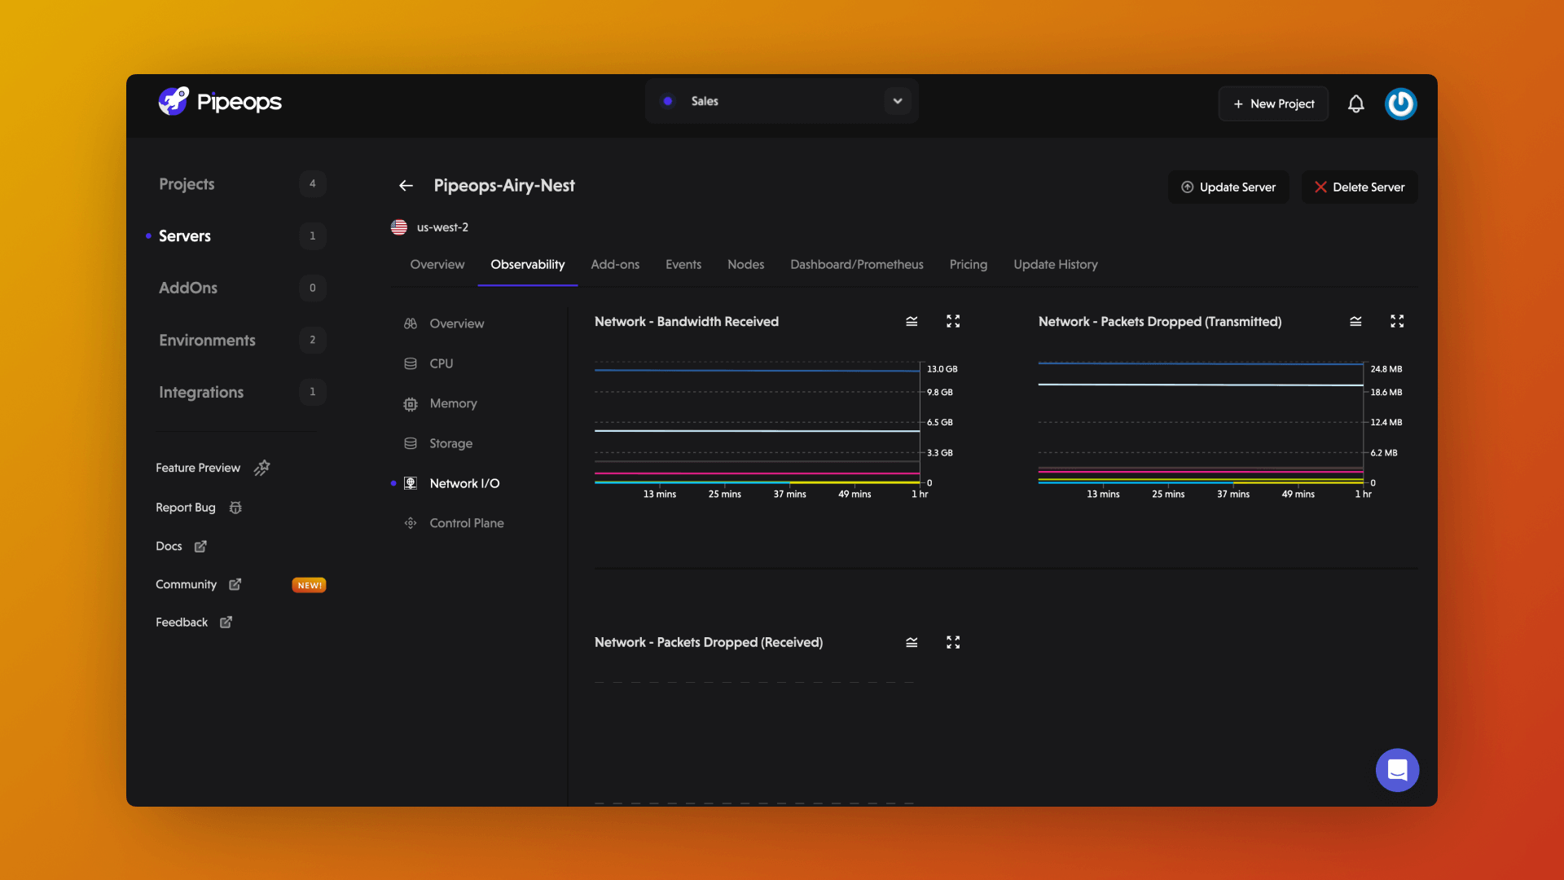The height and width of the screenshot is (880, 1564).
Task: Click the us-west-2 region label
Action: click(x=442, y=227)
